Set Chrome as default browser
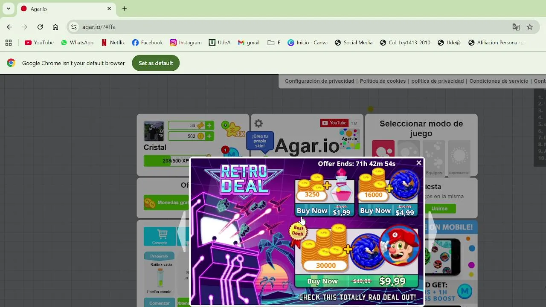 point(156,63)
